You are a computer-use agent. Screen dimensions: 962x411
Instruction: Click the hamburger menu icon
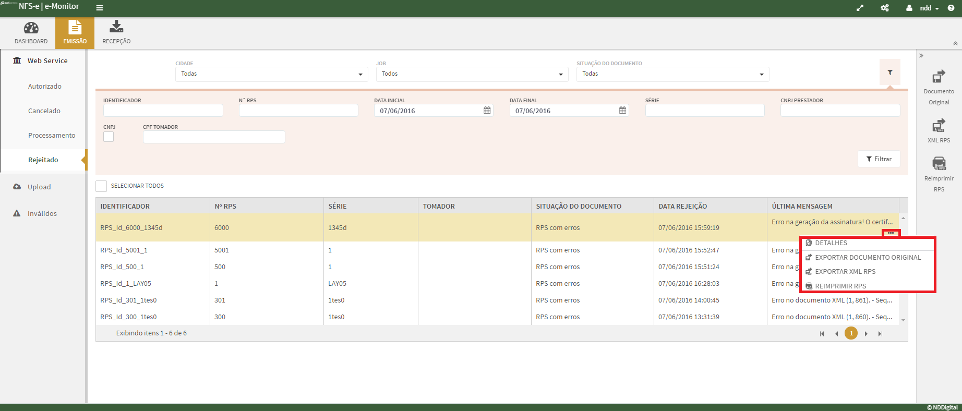(100, 8)
